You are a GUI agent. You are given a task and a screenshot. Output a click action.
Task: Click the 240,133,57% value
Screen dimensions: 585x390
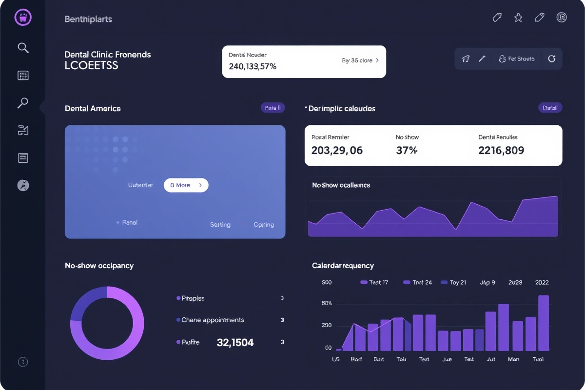click(253, 66)
